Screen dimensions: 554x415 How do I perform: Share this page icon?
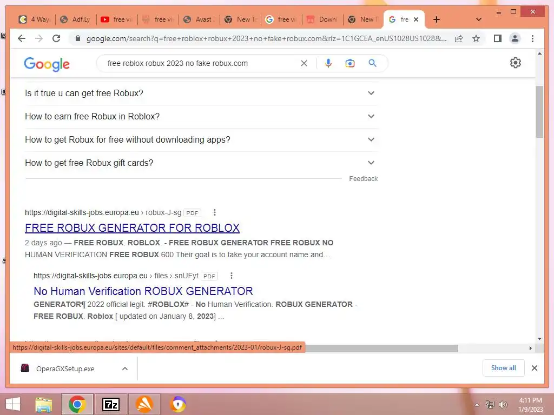click(x=459, y=38)
